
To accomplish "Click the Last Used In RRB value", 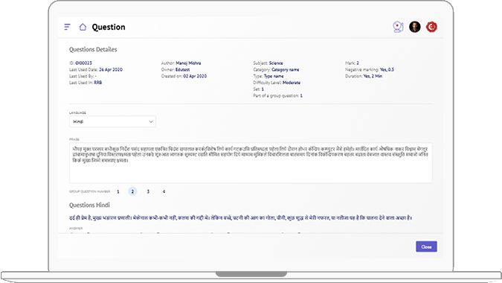I will (x=97, y=83).
